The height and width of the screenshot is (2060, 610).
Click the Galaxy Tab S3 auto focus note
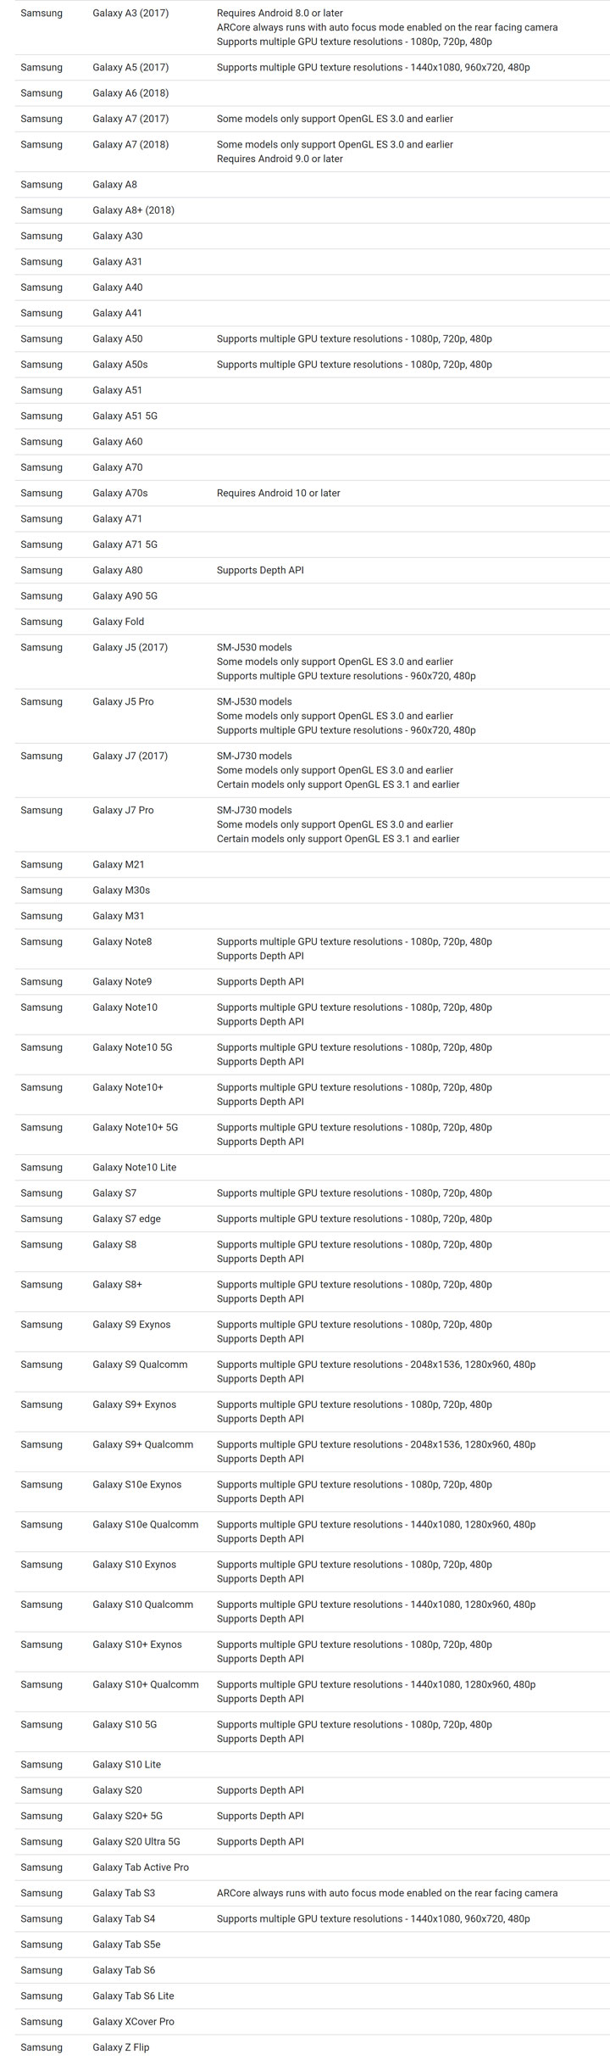coord(387,1893)
